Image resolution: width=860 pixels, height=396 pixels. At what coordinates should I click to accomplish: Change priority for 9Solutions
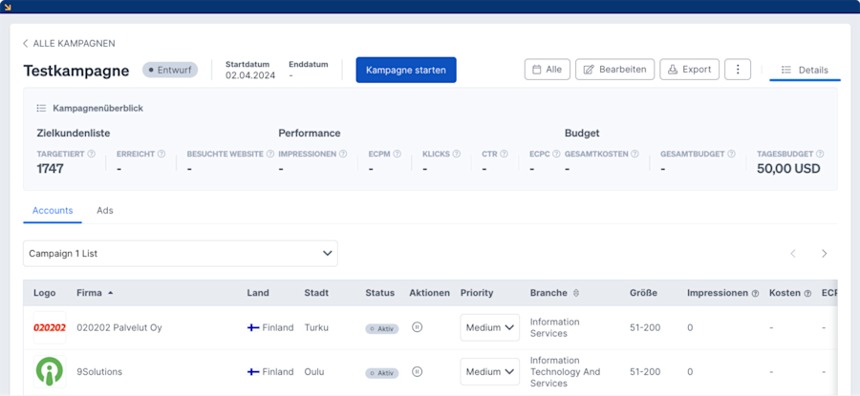[490, 372]
